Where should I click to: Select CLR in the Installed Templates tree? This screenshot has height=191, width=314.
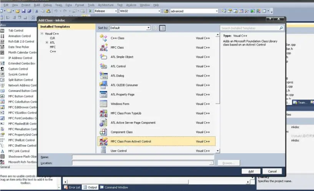point(52,38)
